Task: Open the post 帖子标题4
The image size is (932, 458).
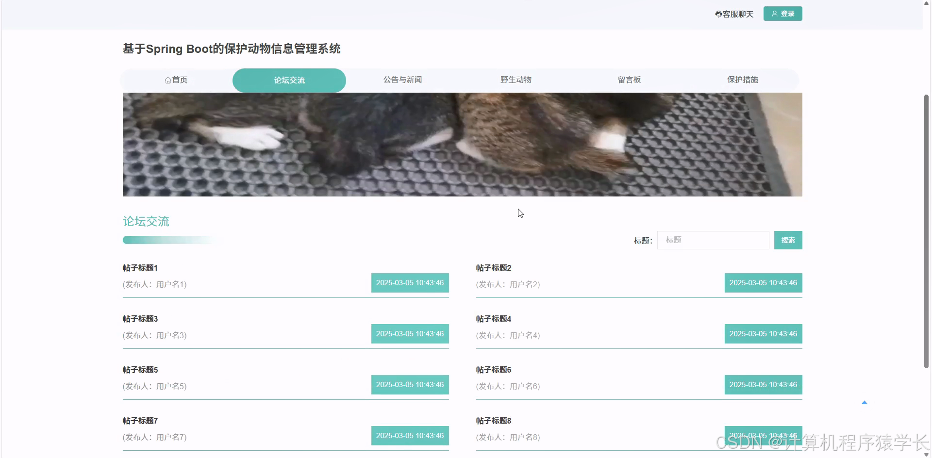Action: pos(493,319)
